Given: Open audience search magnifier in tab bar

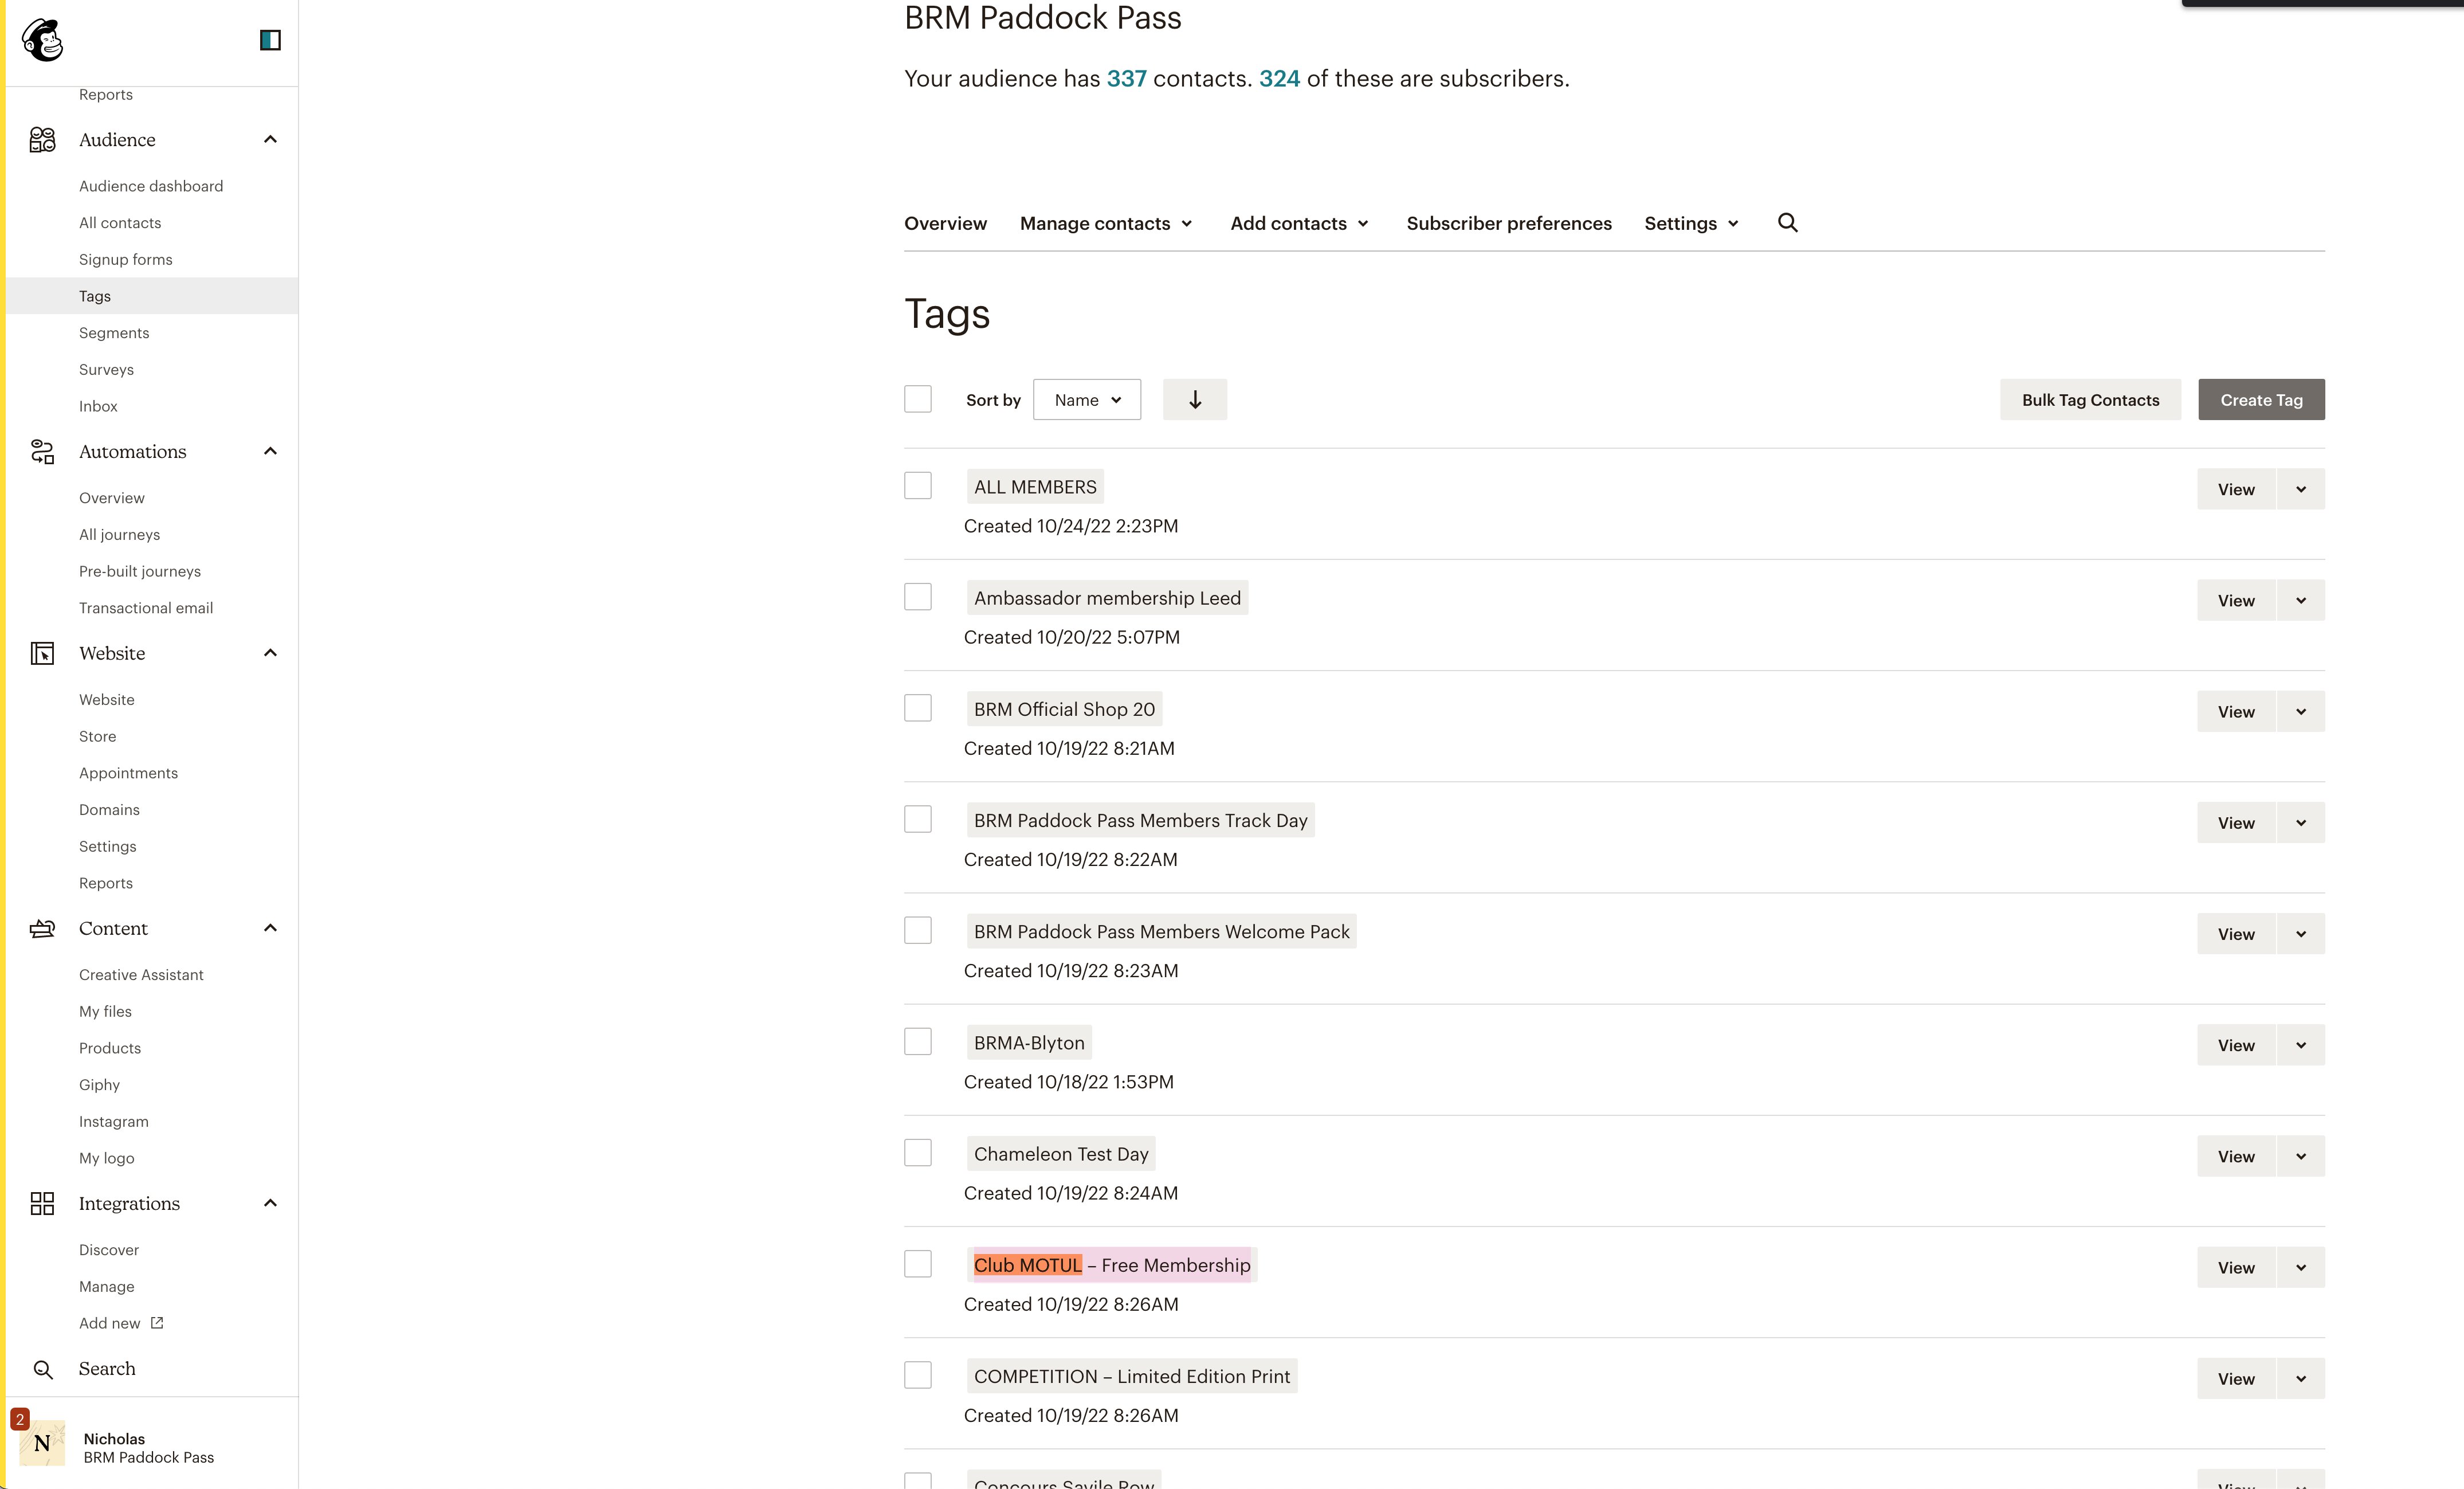Looking at the screenshot, I should [x=1788, y=223].
